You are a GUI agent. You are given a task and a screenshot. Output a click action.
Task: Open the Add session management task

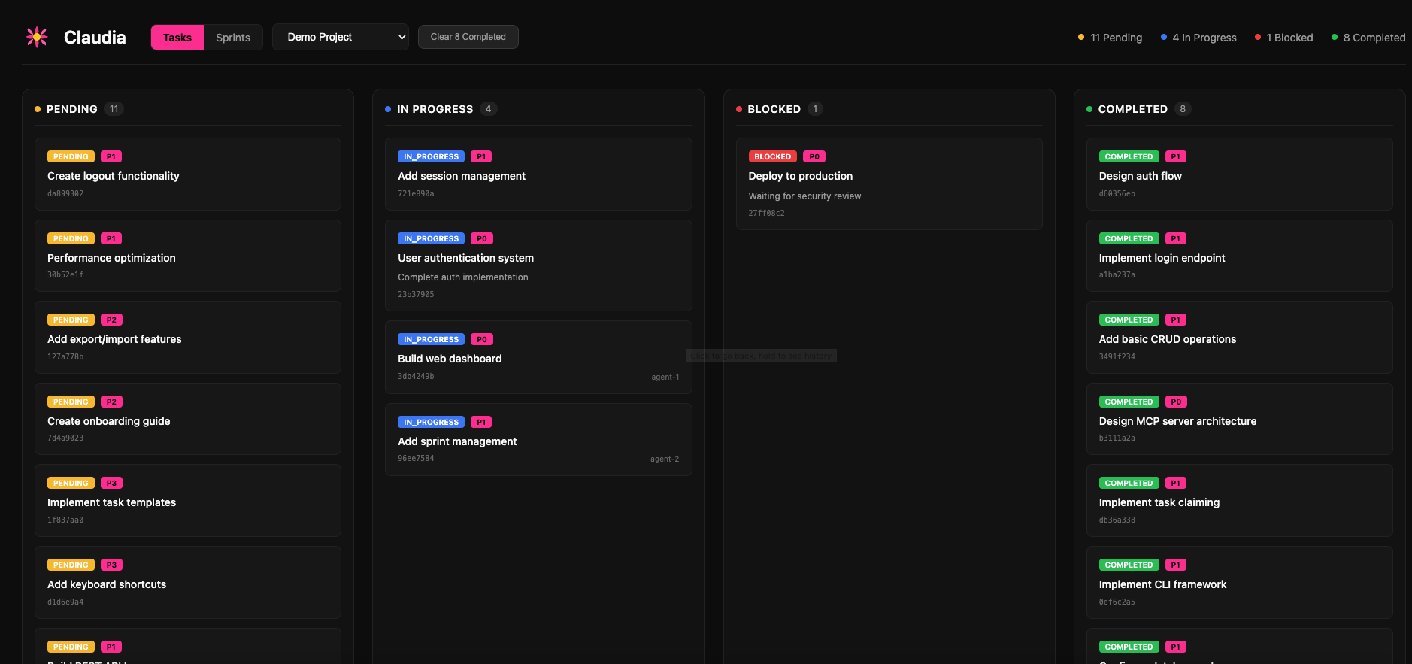(x=538, y=174)
